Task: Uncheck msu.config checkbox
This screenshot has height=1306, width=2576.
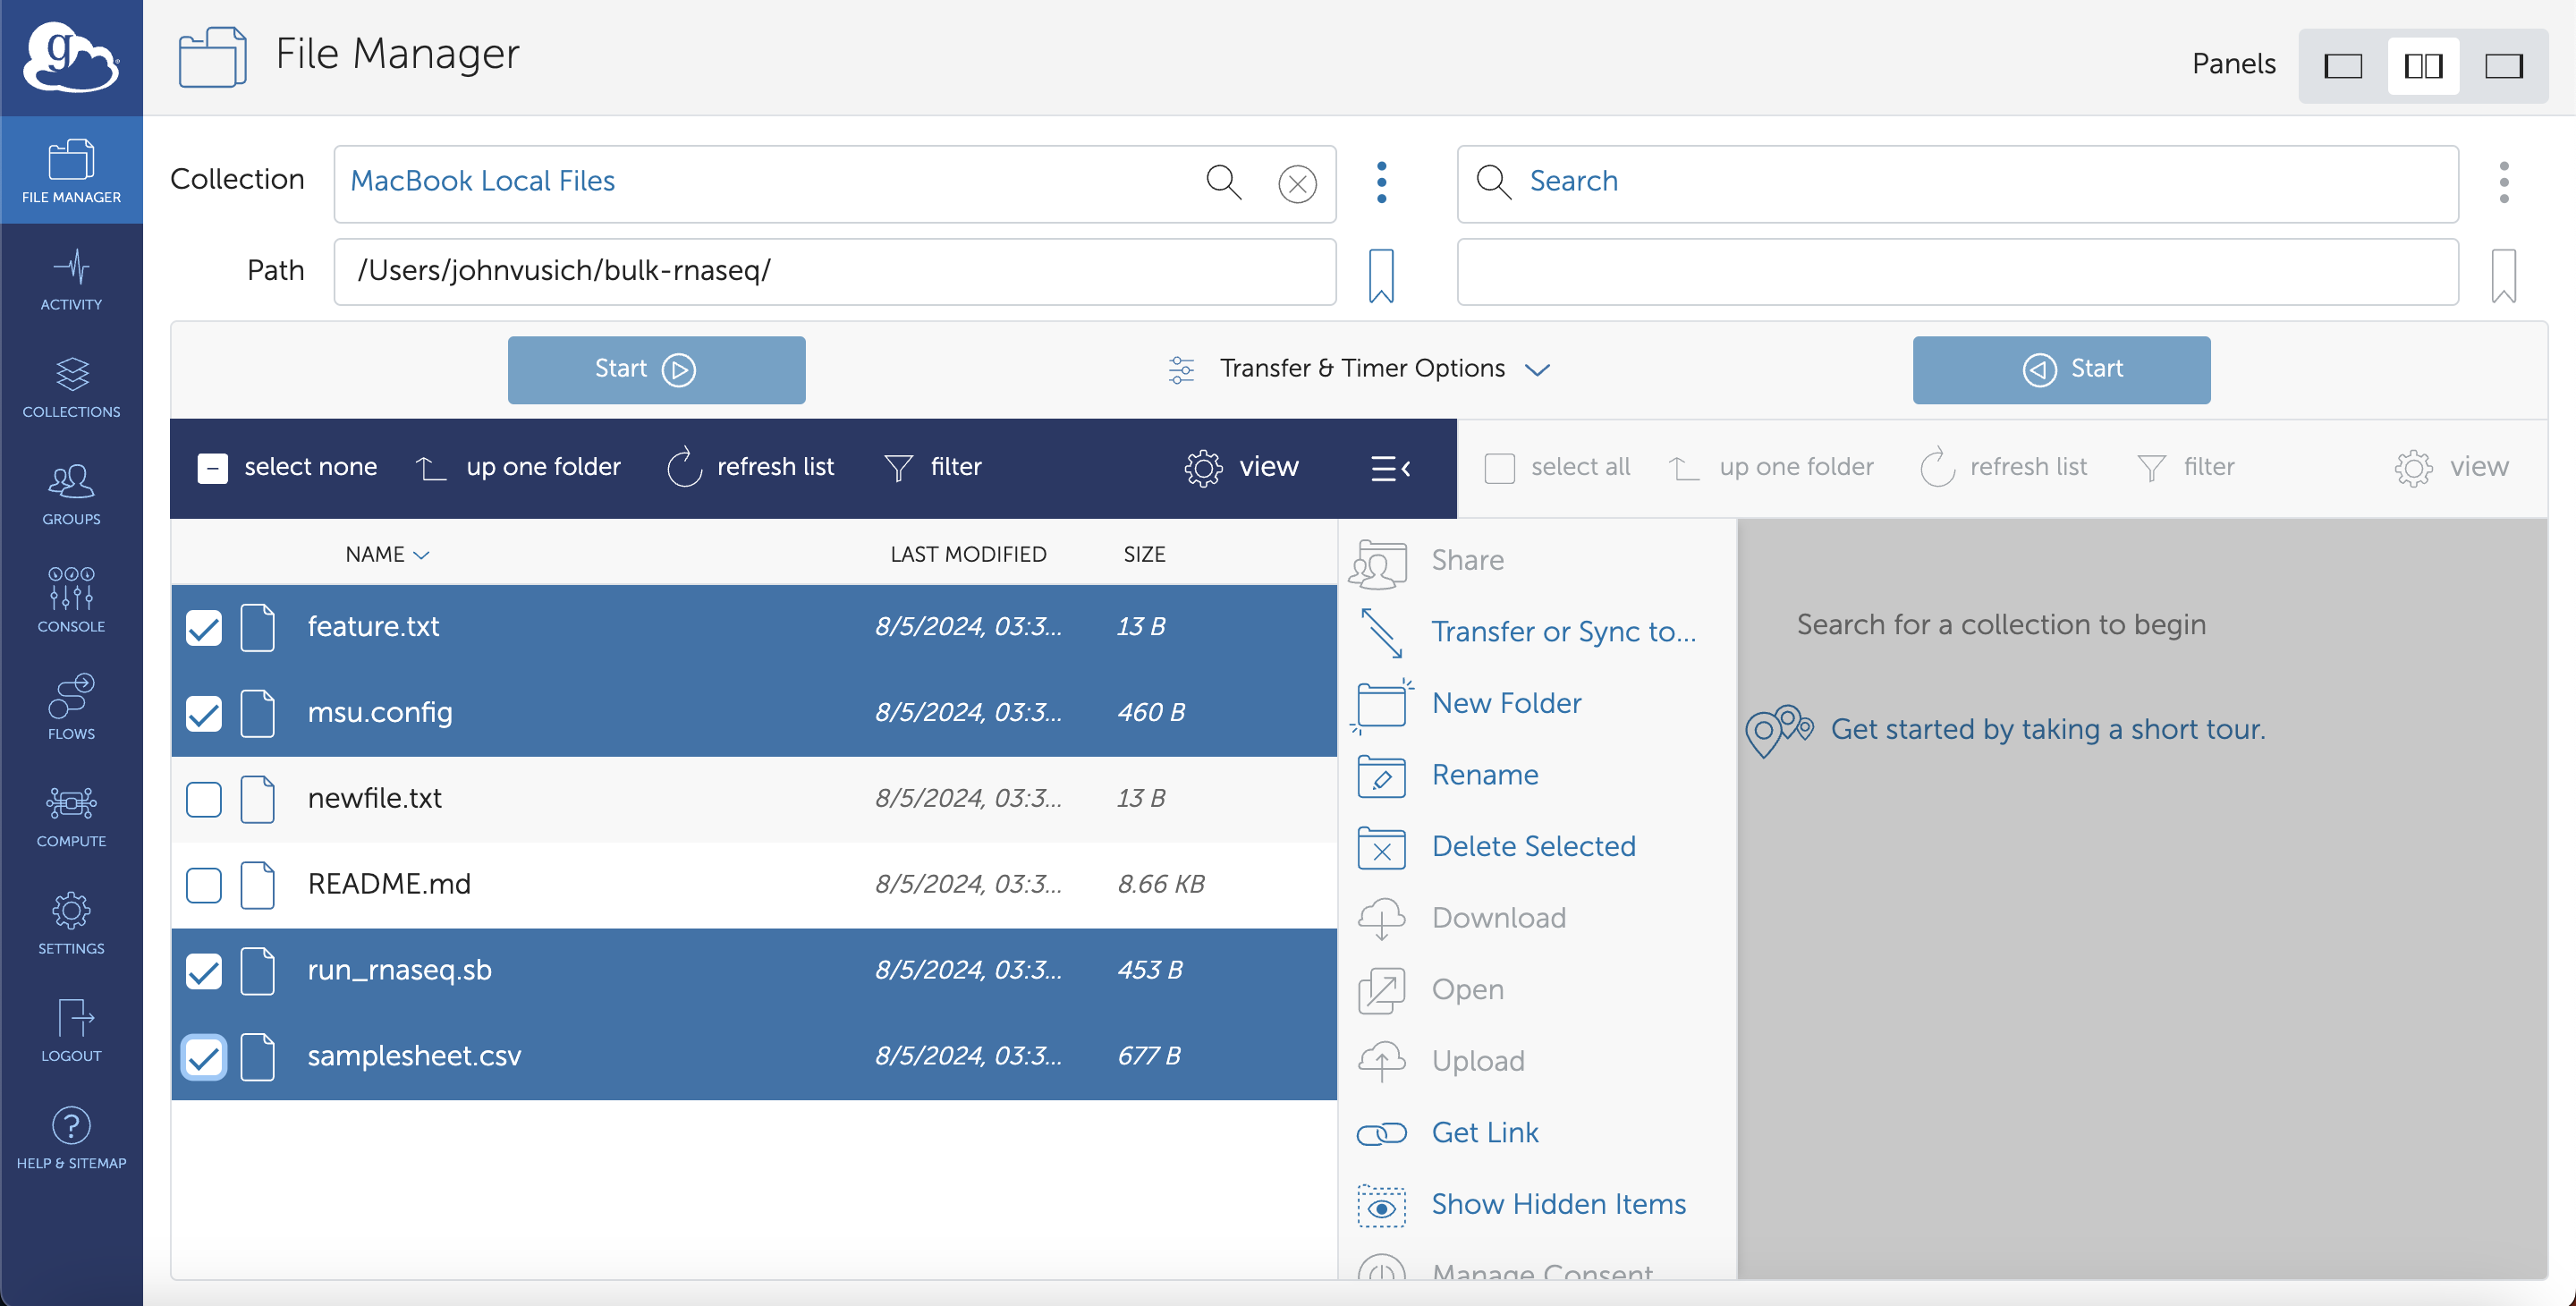Action: tap(204, 714)
